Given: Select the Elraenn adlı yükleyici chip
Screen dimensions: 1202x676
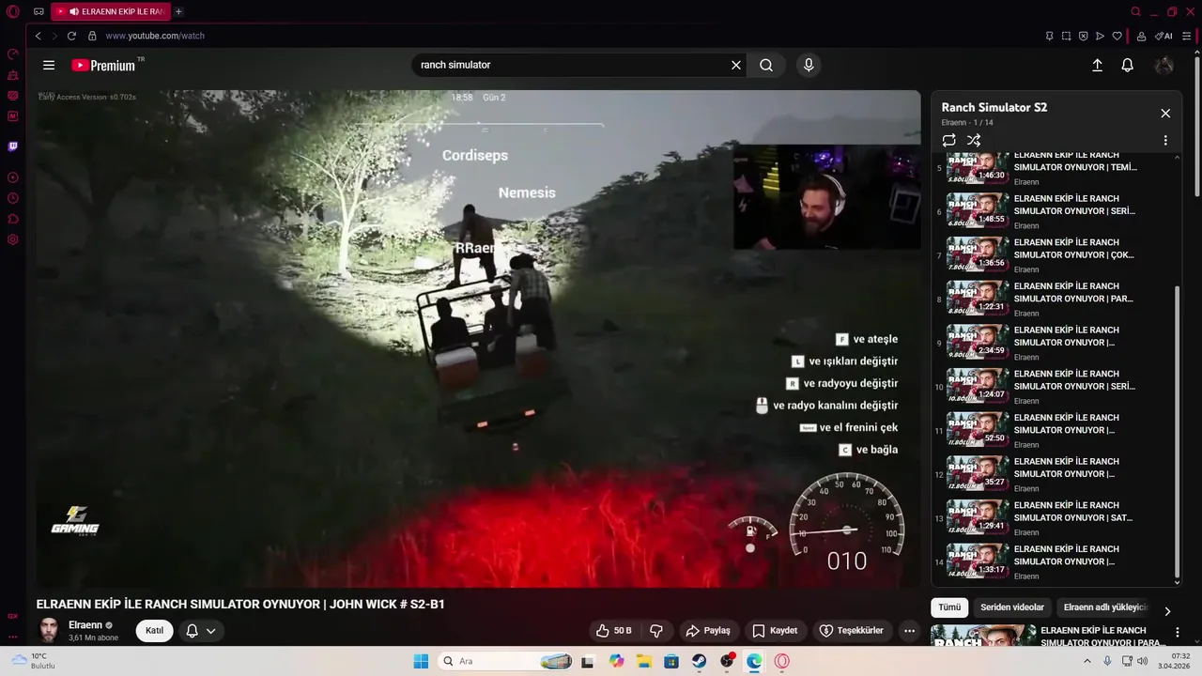Looking at the screenshot, I should (x=1105, y=607).
